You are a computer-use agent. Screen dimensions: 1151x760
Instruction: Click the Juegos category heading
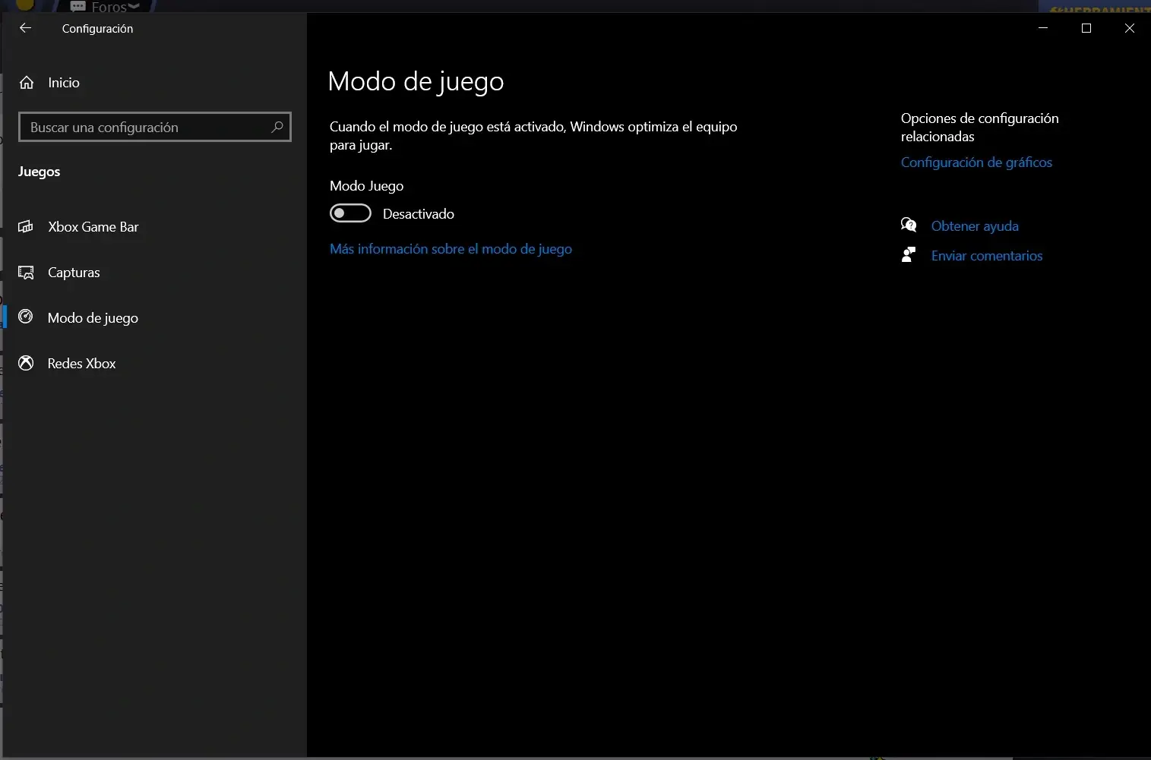39,172
